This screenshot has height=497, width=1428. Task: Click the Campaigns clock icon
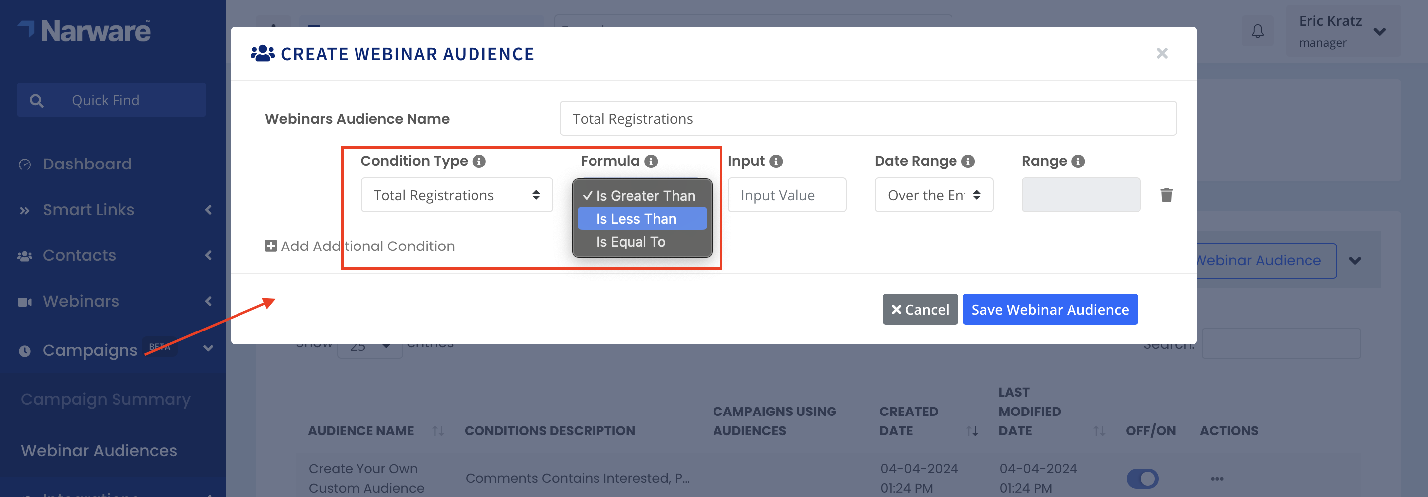(25, 351)
